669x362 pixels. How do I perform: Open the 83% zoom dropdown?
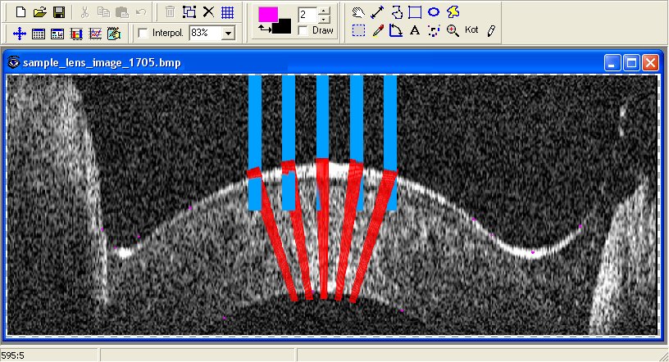coord(229,33)
